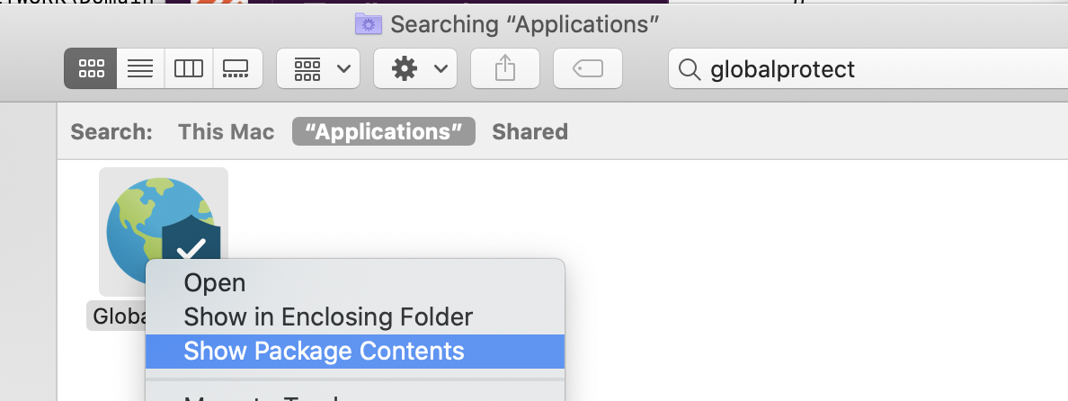Switch to list view
Viewport: 1068px width, 401px height.
tap(139, 69)
